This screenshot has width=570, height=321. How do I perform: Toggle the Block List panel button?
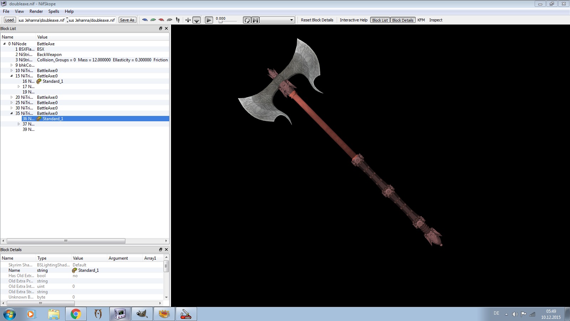pos(380,20)
